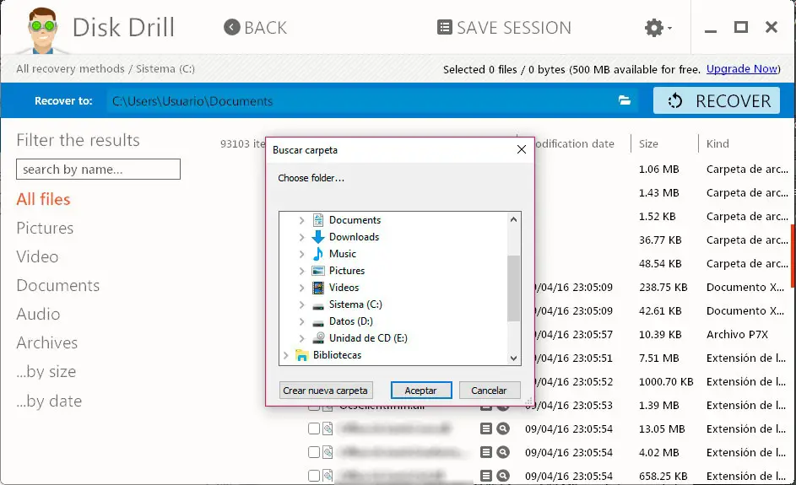Click the details list icon in 658.25 KB row

tap(486, 476)
